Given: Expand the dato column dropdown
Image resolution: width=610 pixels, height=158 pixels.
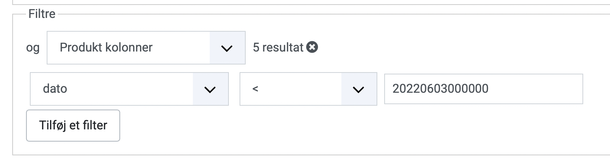Looking at the screenshot, I should 129,89.
